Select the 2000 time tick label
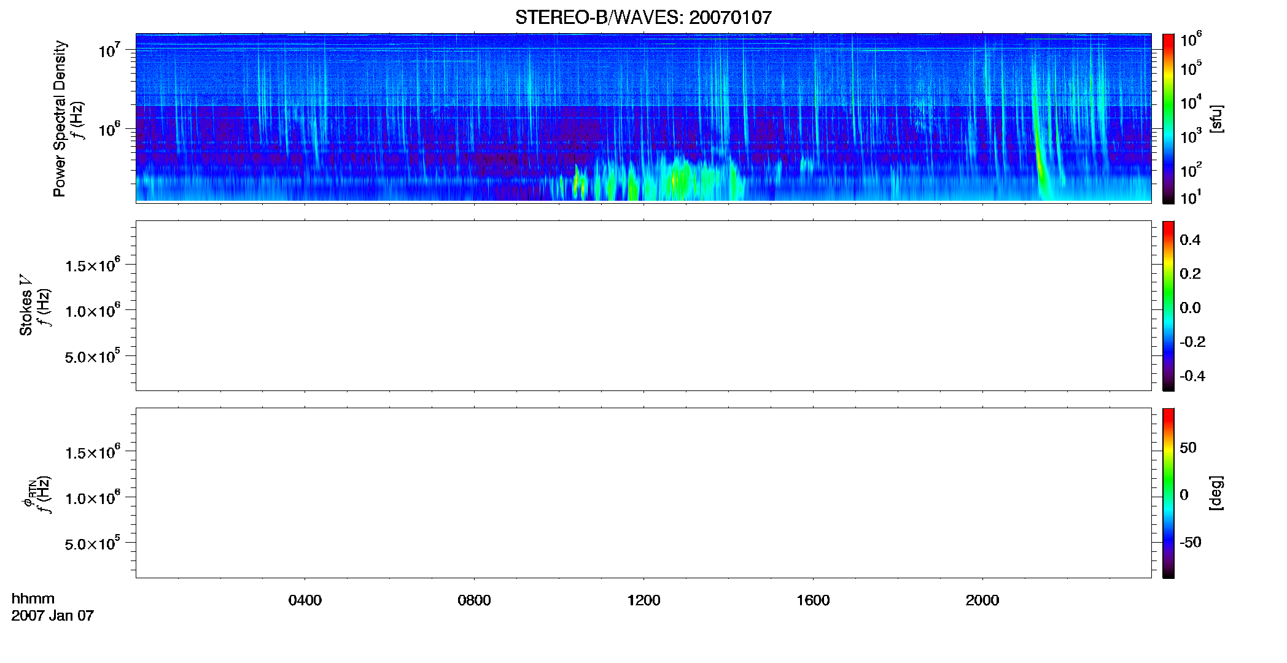 point(982,600)
